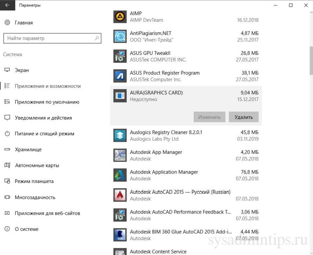Image resolution: width=313 pixels, height=255 pixels.
Task: Click Хранилище drive icon
Action: pyautogui.click(x=7, y=149)
